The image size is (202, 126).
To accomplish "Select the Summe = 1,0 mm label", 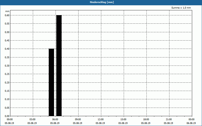I will pyautogui.click(x=181, y=8).
